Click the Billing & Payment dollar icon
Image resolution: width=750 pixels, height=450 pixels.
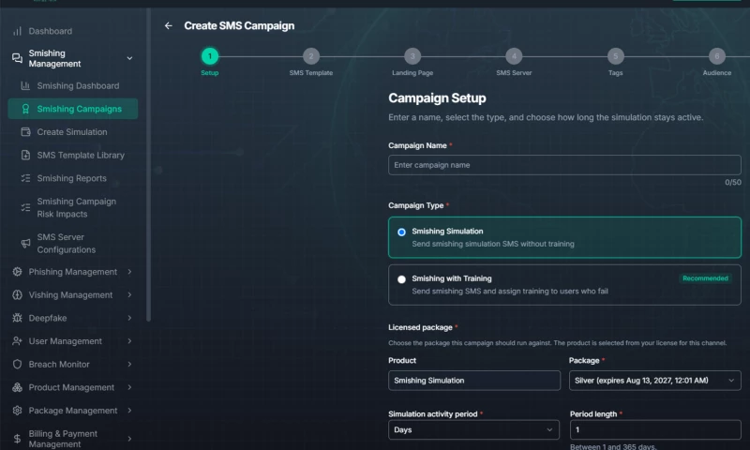pos(17,439)
